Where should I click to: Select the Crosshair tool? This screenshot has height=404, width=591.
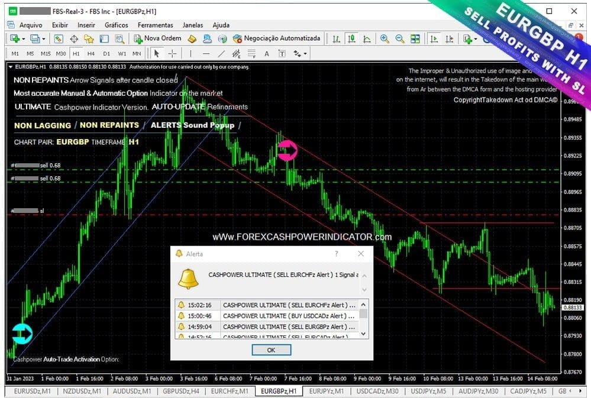coord(172,53)
